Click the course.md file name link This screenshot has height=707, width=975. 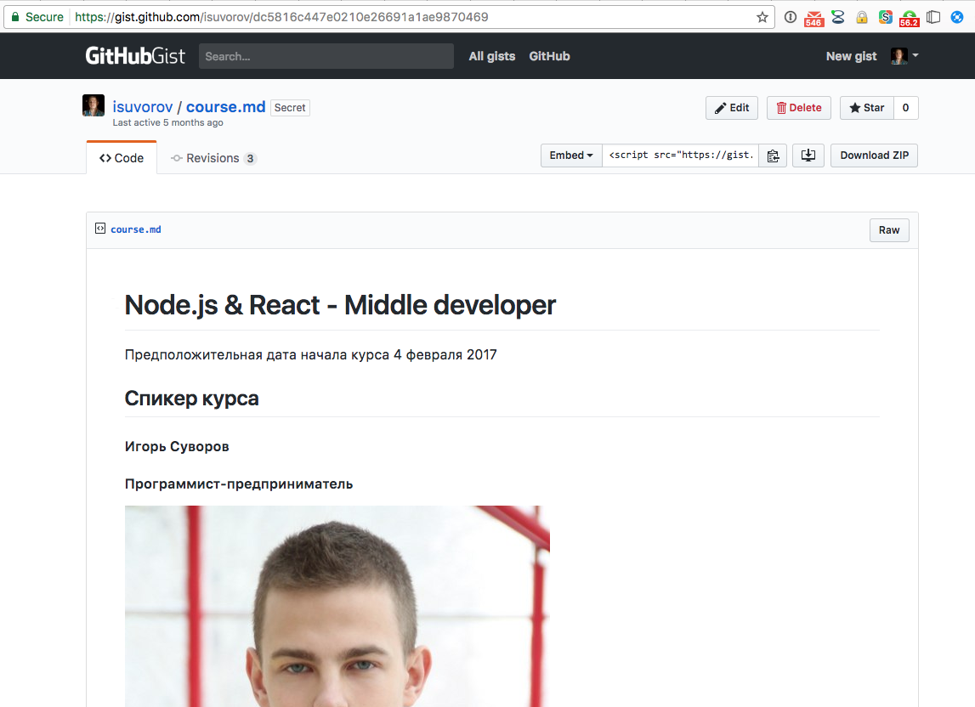tap(135, 229)
